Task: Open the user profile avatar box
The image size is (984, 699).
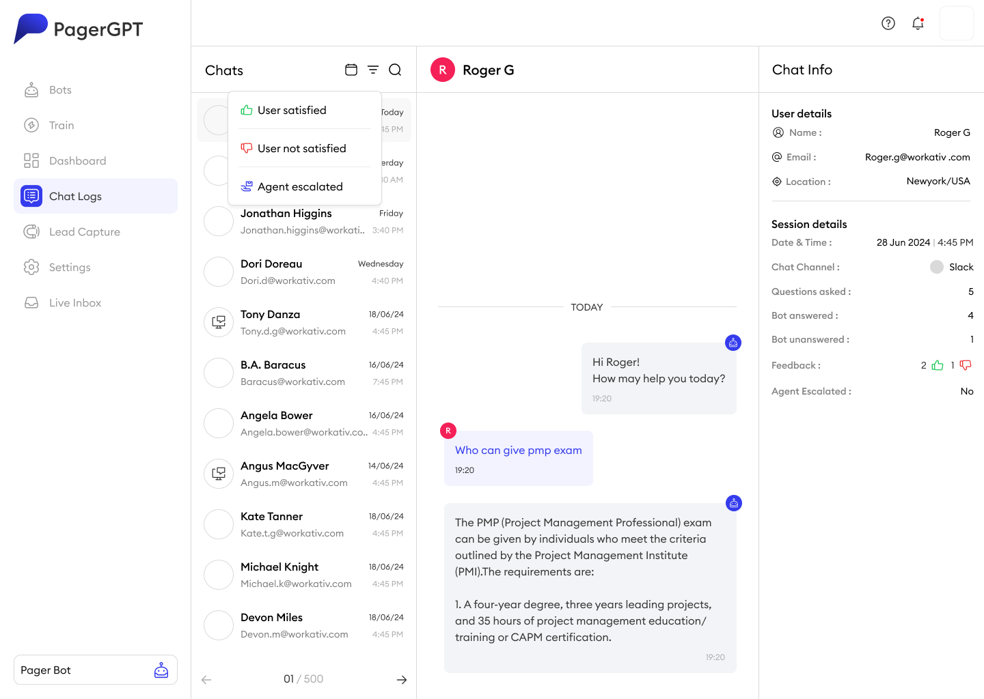Action: 957,23
